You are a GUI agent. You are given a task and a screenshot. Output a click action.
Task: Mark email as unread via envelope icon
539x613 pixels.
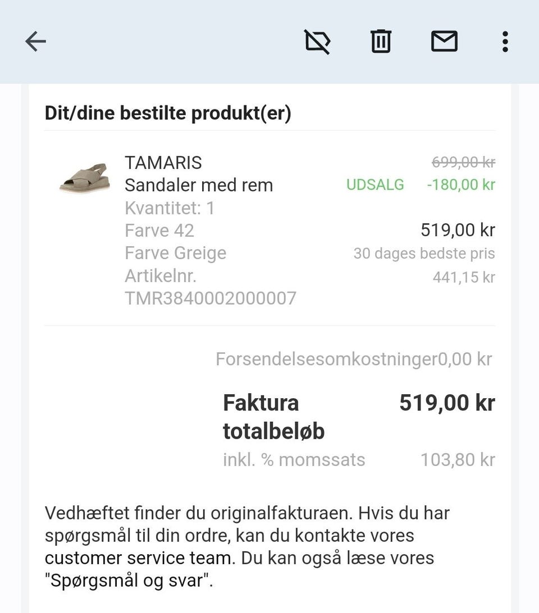[444, 42]
